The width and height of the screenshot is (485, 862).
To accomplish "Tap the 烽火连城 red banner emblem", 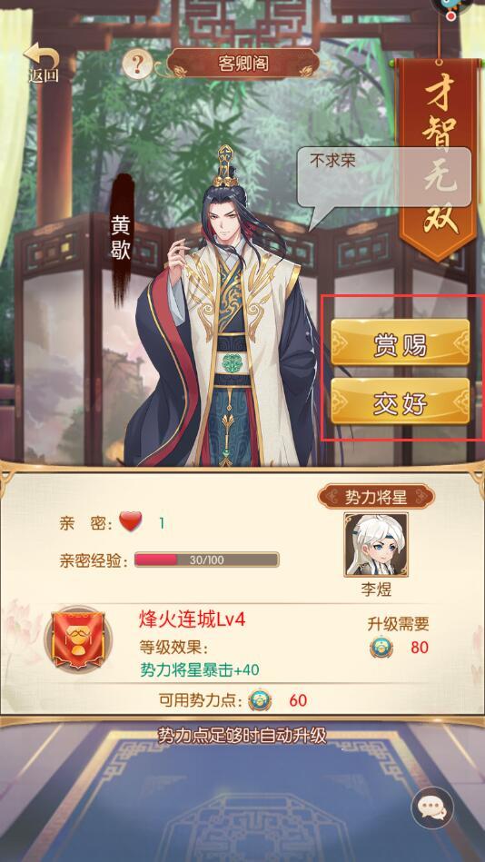I will coord(77,639).
